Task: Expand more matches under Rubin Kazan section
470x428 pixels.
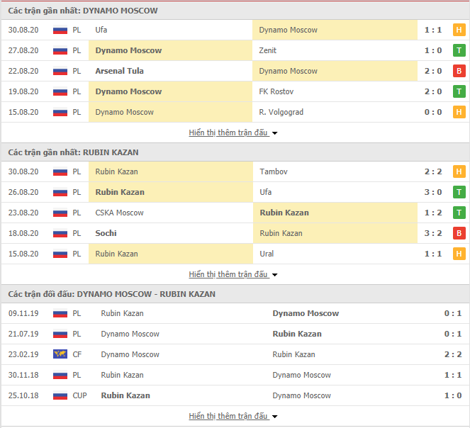Action: click(233, 274)
